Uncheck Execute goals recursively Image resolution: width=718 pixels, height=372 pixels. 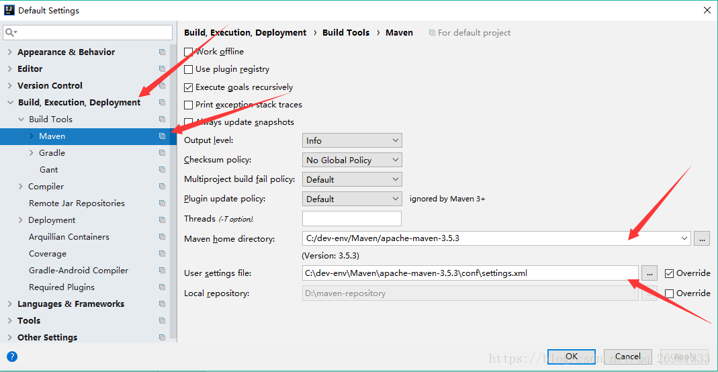[x=188, y=87]
